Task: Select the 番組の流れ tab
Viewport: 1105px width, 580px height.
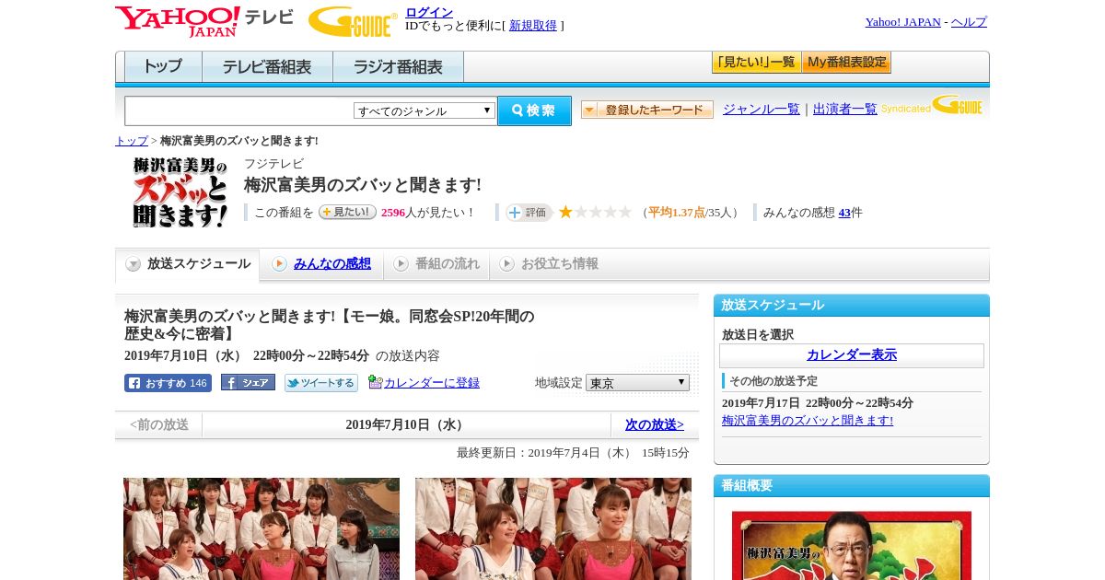Action: pos(436,264)
